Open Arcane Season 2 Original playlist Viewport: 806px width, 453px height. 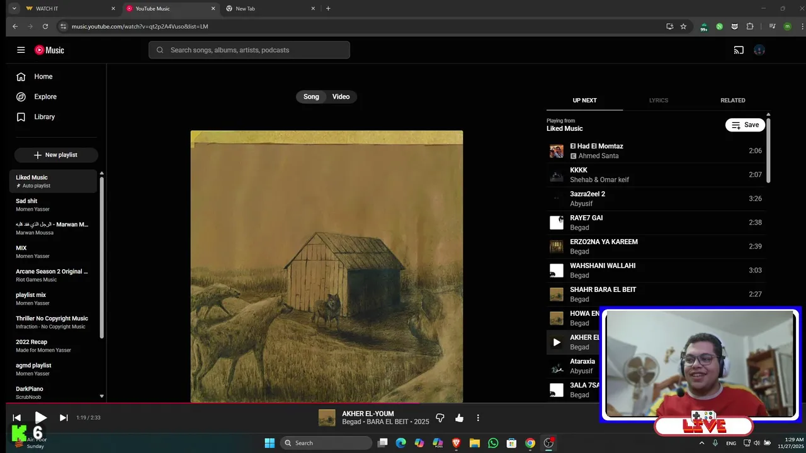(54, 276)
